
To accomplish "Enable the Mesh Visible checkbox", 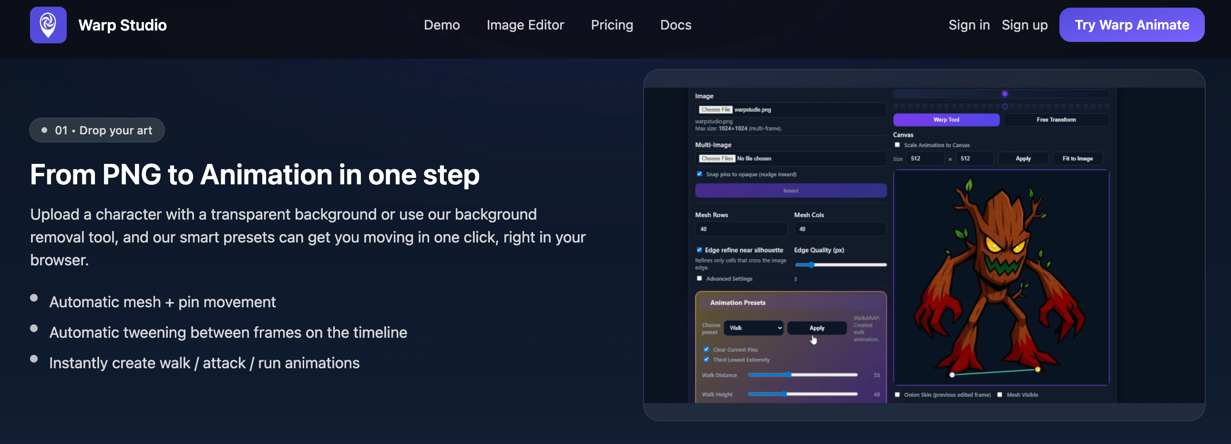I will pyautogui.click(x=1000, y=394).
